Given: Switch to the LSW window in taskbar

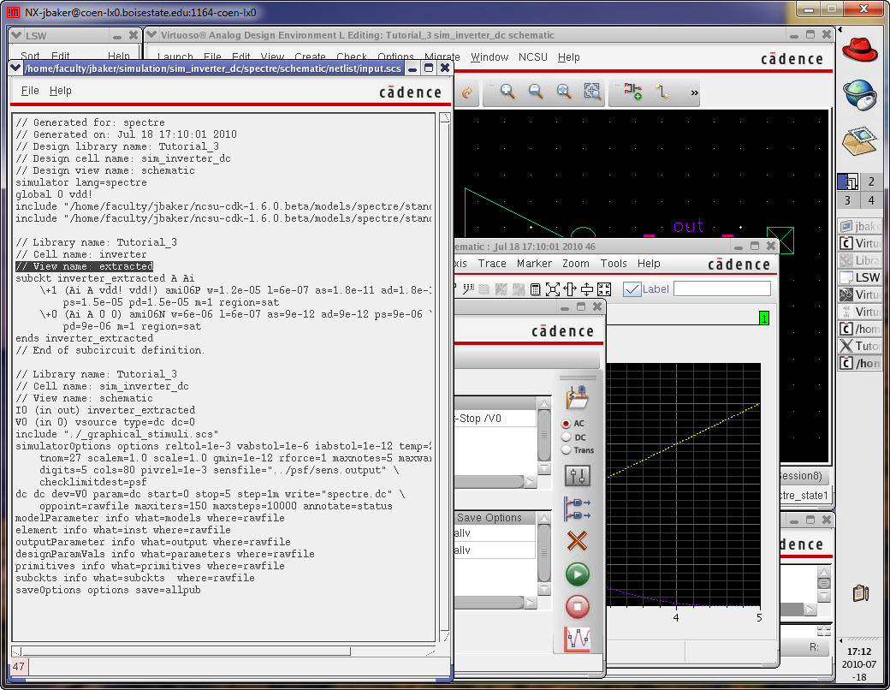Looking at the screenshot, I should [860, 277].
